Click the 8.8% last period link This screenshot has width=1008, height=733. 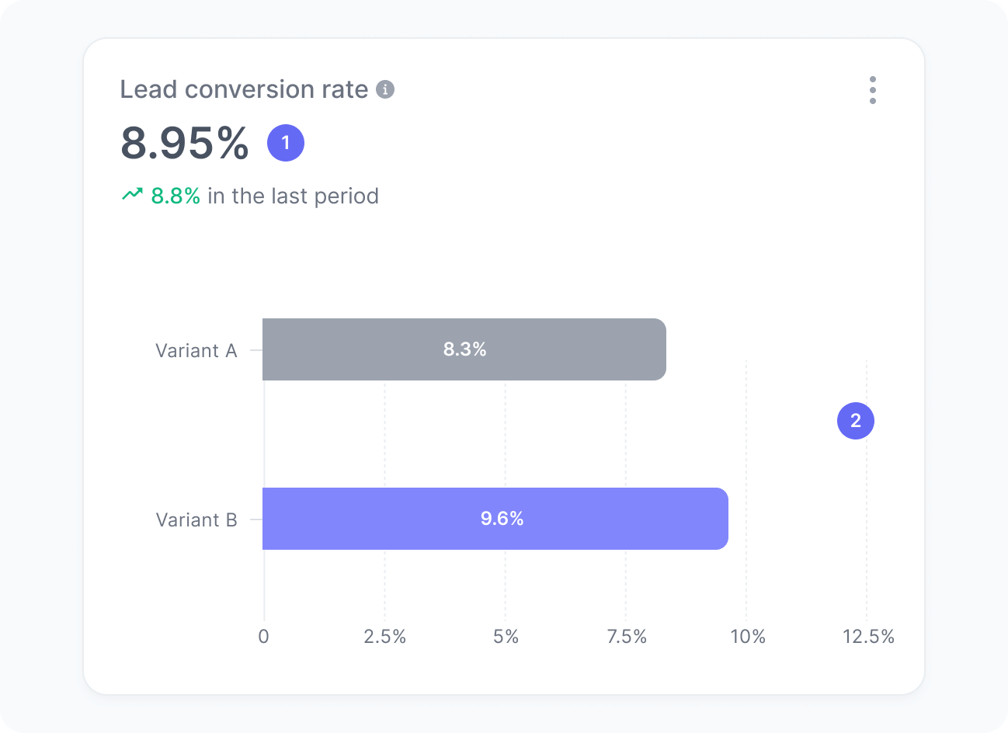pos(175,195)
